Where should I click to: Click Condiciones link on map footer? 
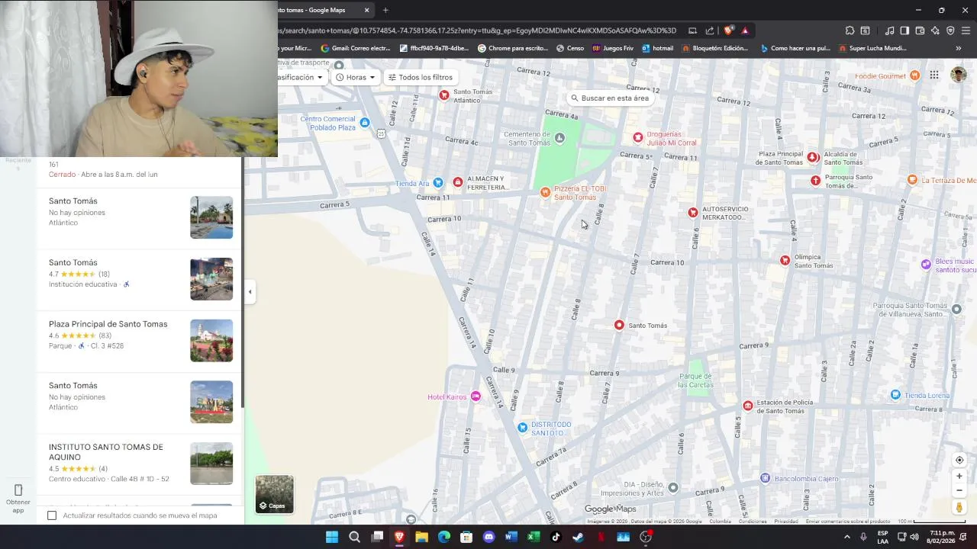[753, 522]
